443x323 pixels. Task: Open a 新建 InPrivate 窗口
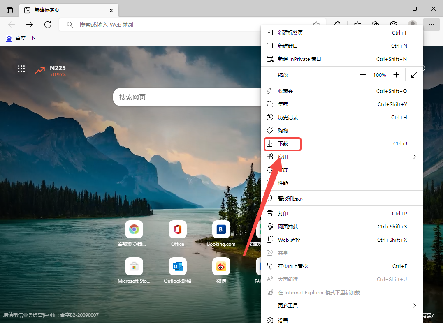click(x=342, y=59)
